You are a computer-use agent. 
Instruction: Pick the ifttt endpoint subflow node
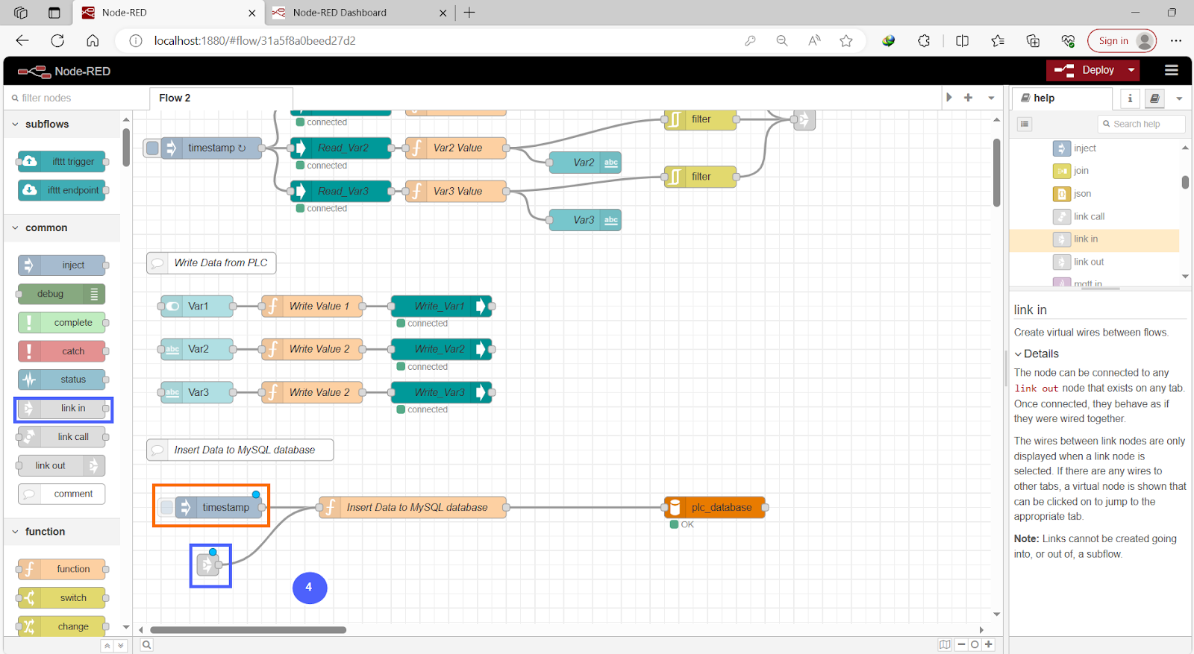tap(62, 190)
